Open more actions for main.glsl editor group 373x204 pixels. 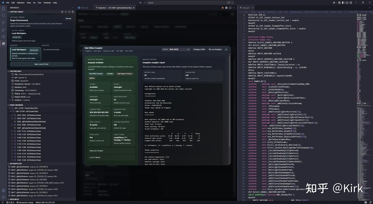point(370,8)
